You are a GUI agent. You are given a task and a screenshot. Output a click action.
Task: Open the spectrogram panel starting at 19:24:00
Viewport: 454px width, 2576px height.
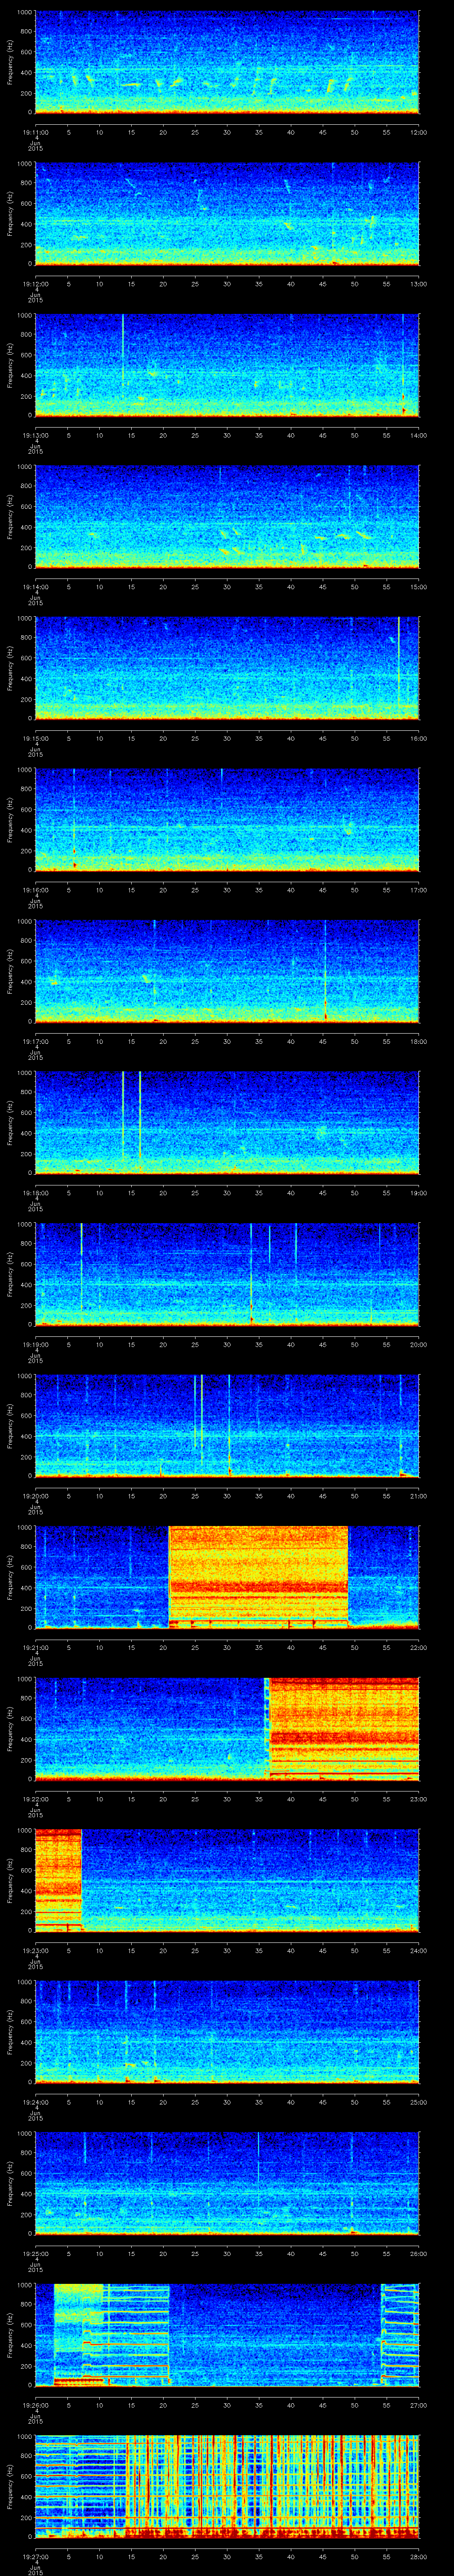point(227,2032)
